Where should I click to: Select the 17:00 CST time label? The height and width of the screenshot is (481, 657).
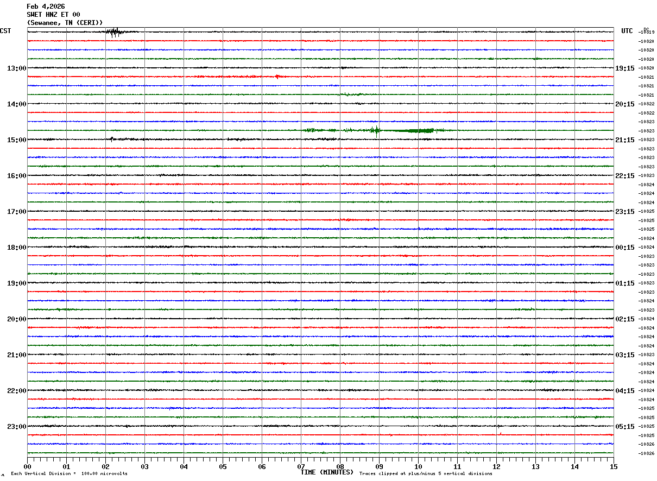click(17, 212)
